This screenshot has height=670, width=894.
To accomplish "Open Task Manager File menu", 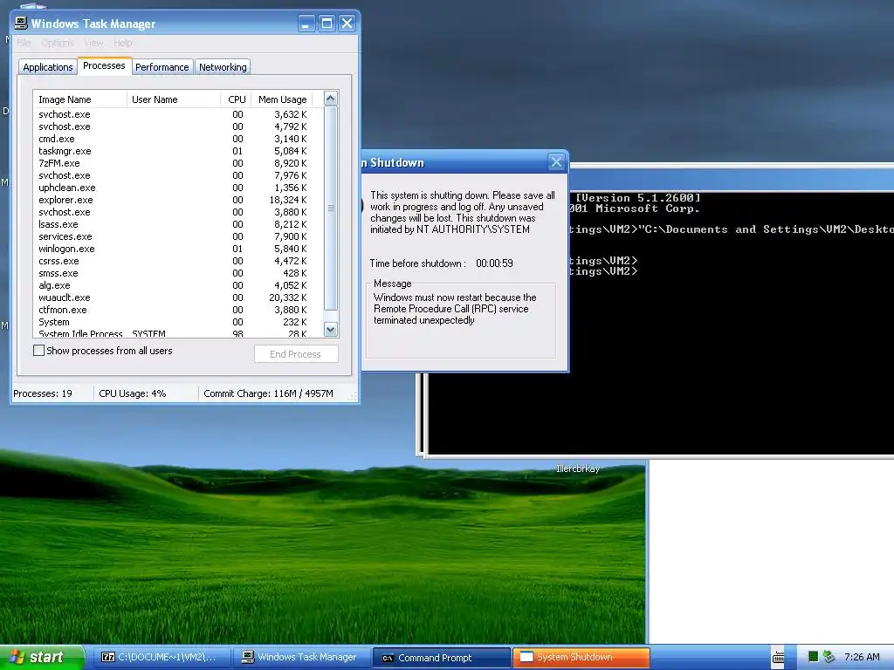I will [x=24, y=43].
